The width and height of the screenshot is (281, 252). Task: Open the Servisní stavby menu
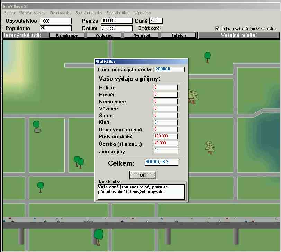(33, 13)
